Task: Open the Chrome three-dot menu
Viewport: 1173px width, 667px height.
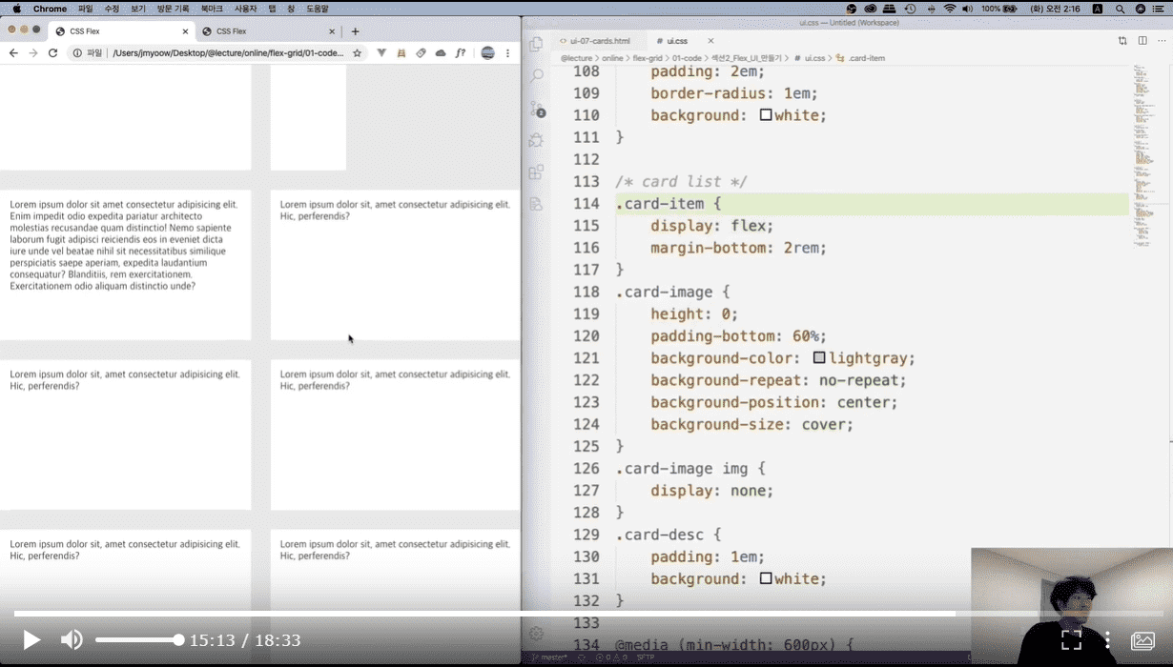Action: point(508,53)
